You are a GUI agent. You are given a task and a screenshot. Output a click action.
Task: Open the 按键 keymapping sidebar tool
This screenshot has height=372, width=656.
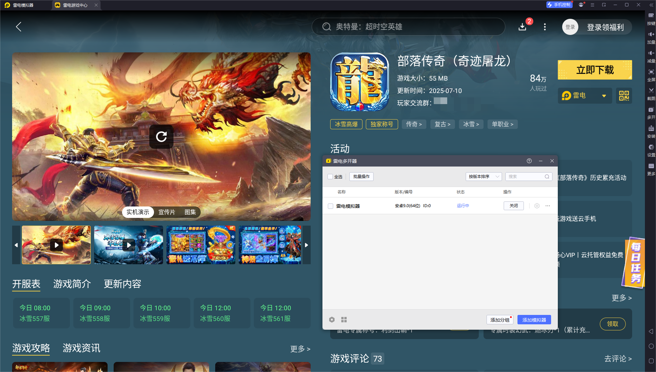[x=651, y=19]
